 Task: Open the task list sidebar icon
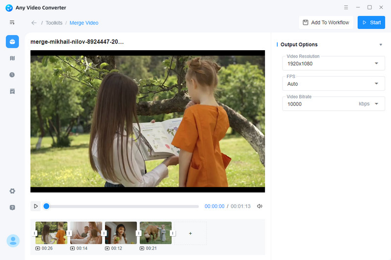[12, 91]
